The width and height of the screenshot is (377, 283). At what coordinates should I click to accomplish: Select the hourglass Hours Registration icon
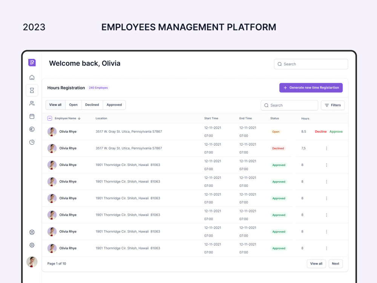point(32,91)
